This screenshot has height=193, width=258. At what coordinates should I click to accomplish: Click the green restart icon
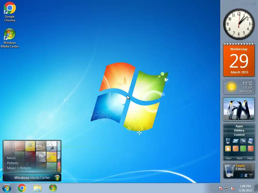243,149
